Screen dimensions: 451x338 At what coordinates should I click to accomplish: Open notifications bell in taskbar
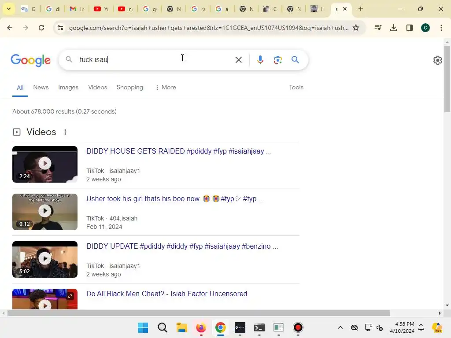(421, 327)
